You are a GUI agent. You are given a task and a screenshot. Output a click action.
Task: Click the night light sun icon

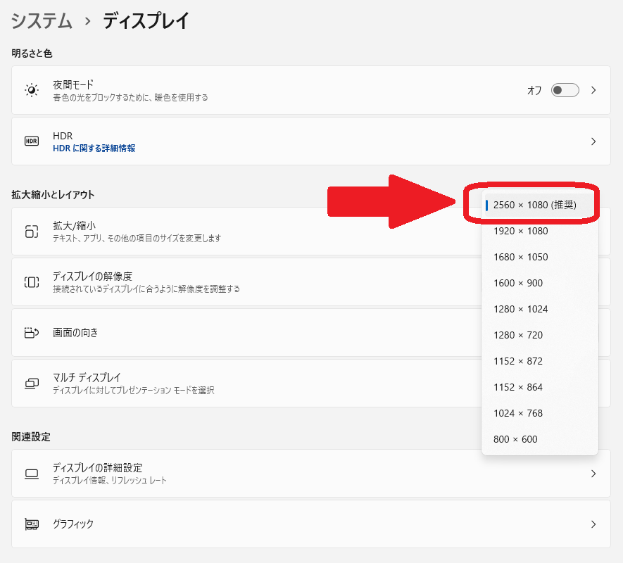coord(32,90)
